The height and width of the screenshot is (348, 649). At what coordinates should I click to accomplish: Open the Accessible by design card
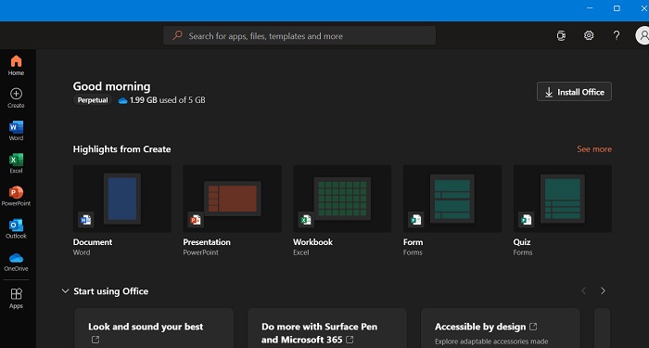click(500, 329)
